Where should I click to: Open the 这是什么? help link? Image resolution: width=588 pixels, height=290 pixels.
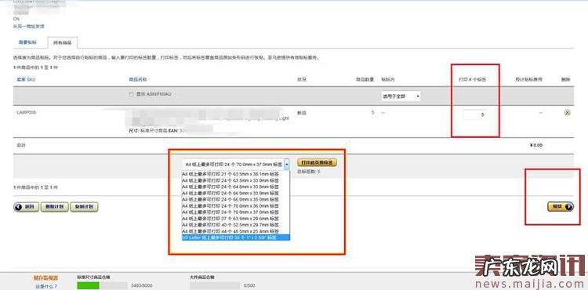(x=46, y=286)
